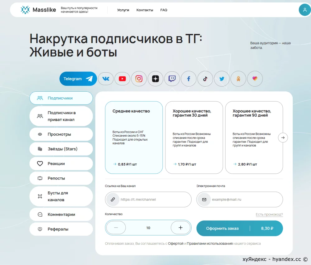Switch to the Просмотры sidebar tab
311x265 pixels.
point(61,134)
